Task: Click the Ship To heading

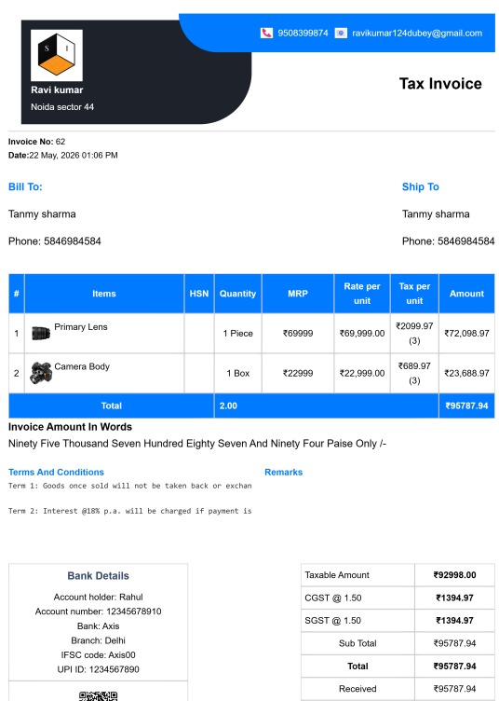Action: point(421,186)
